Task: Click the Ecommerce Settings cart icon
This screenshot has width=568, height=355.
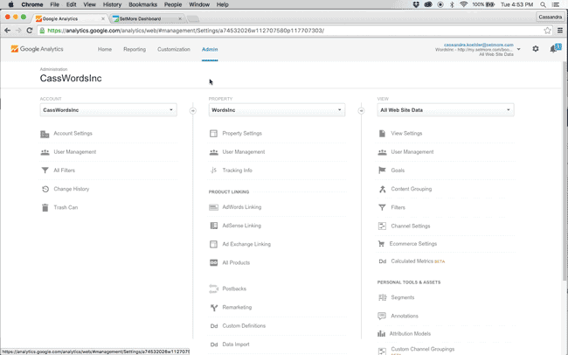Action: pos(381,244)
